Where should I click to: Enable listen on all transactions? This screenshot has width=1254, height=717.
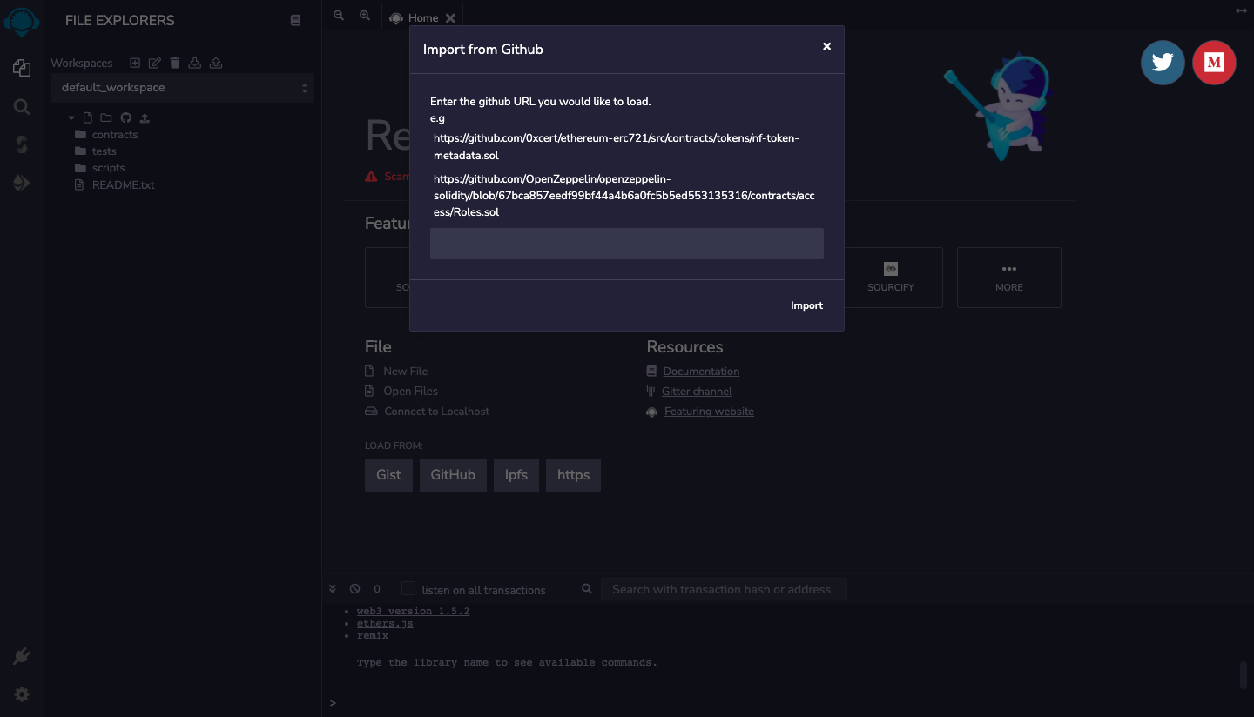(408, 588)
